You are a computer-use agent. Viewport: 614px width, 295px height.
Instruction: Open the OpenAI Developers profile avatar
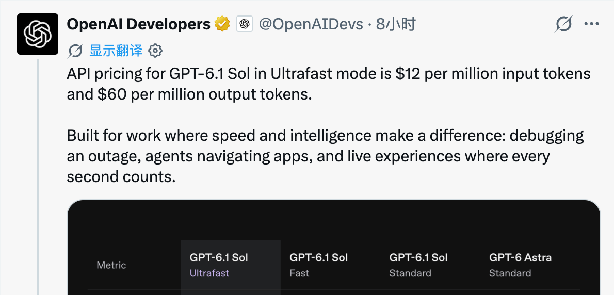(x=38, y=34)
